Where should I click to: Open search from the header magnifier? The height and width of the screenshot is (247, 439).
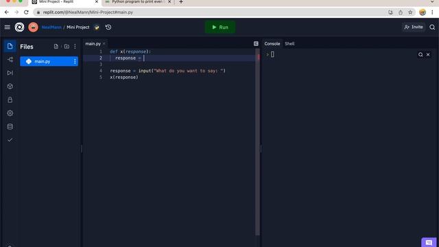[432, 27]
